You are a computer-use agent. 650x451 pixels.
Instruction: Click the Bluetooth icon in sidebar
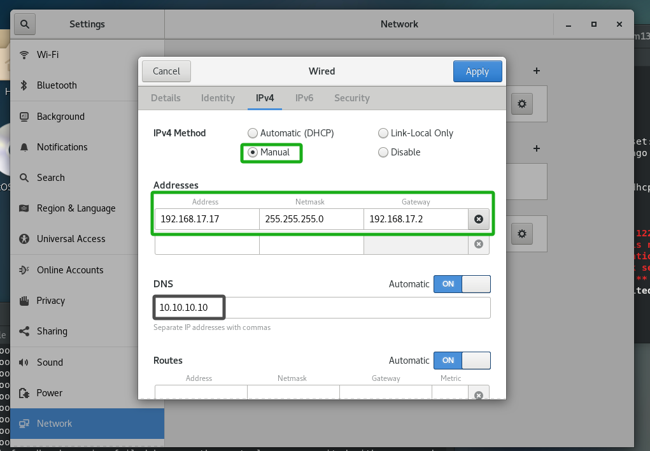click(24, 85)
